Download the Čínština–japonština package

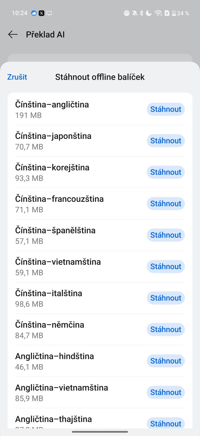[166, 141]
